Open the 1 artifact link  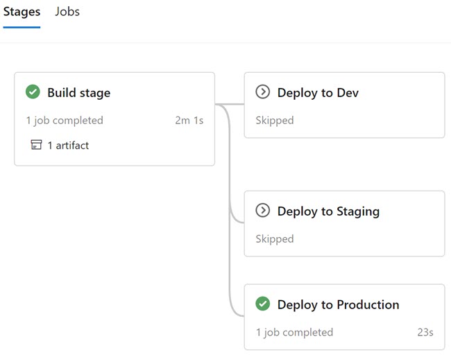coord(68,146)
